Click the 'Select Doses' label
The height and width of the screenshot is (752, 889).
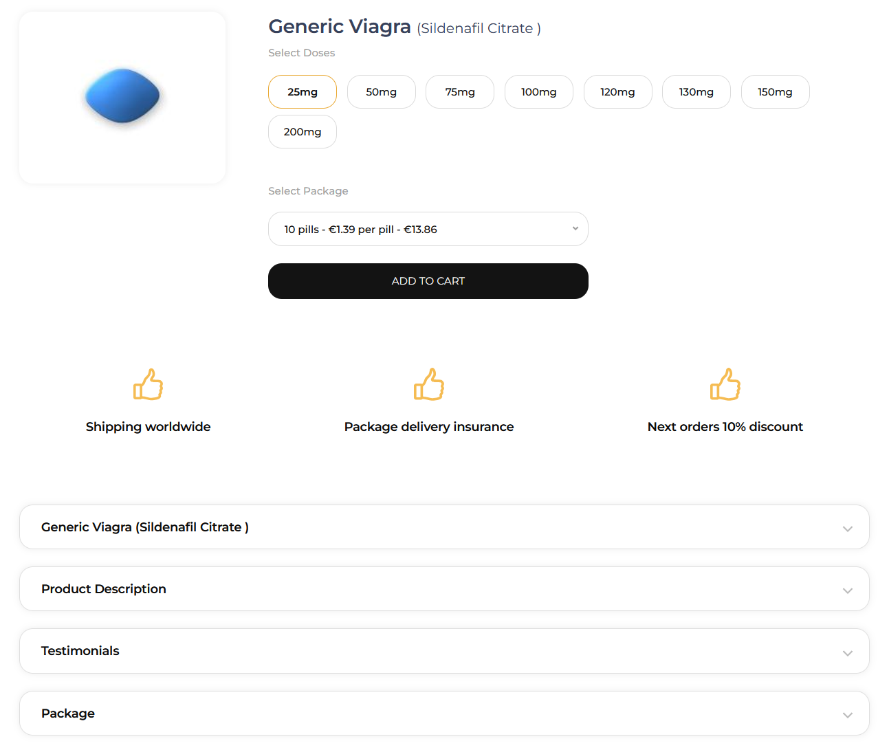click(x=302, y=53)
